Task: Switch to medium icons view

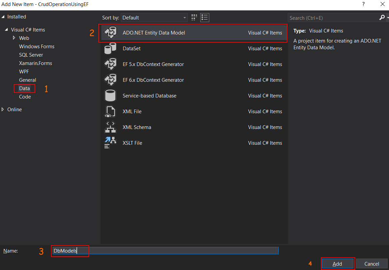Action: [x=194, y=17]
